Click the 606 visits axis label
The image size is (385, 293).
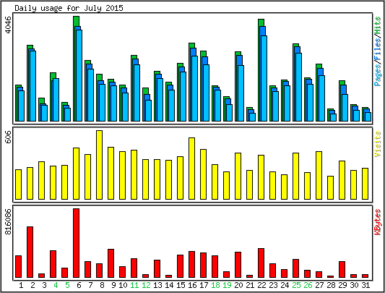(x=9, y=137)
